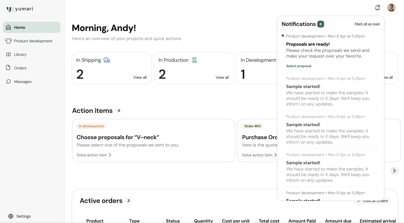Click the Orders document icon
Screen dimensions: 404x223
click(x=8, y=68)
